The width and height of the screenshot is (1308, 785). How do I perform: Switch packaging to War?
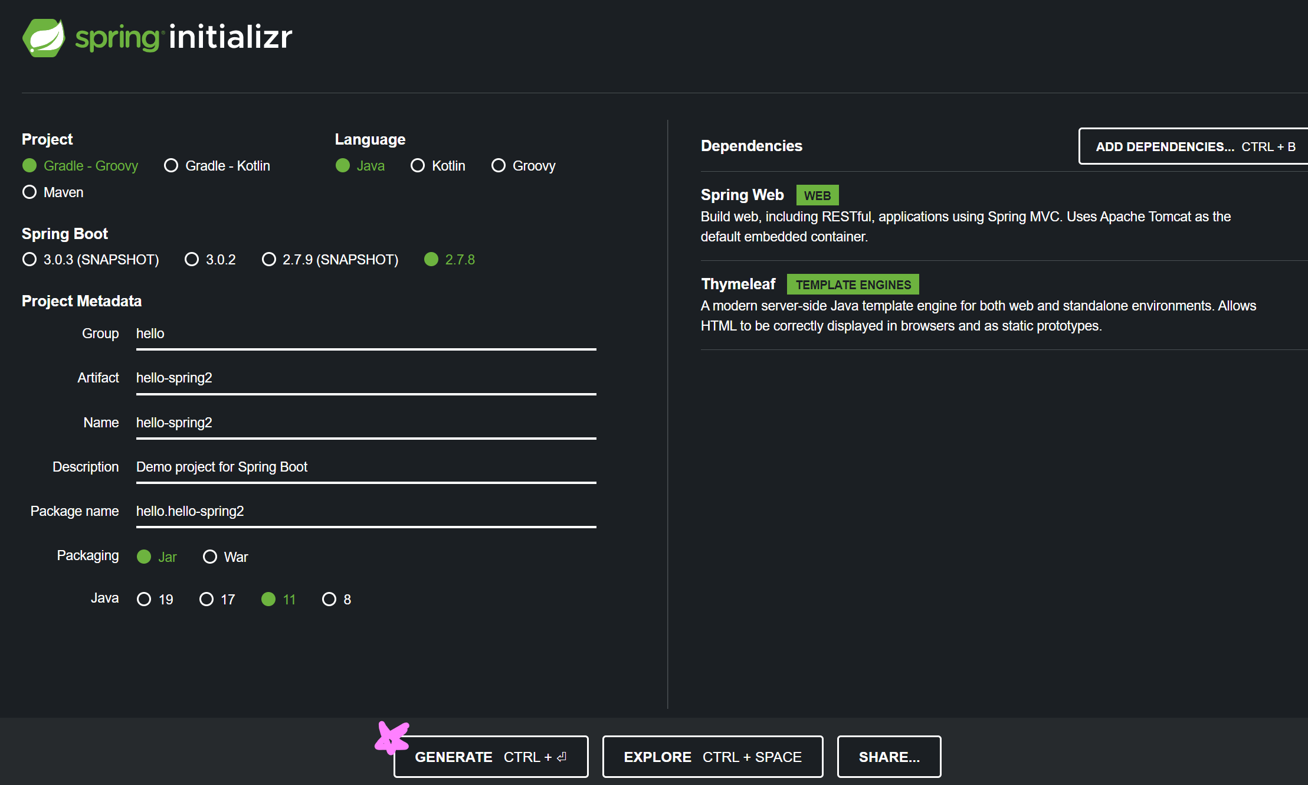tap(210, 557)
